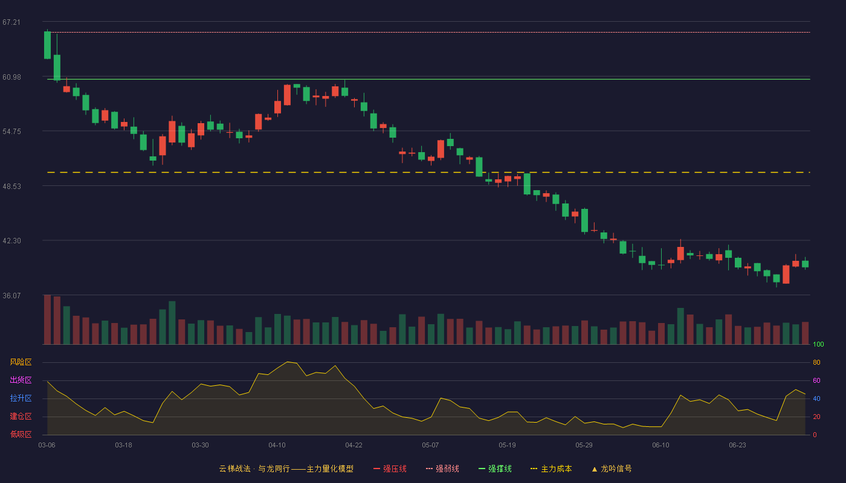Image resolution: width=846 pixels, height=483 pixels.
Task: Click the dashed yellow main cost line
Action: (x=428, y=173)
